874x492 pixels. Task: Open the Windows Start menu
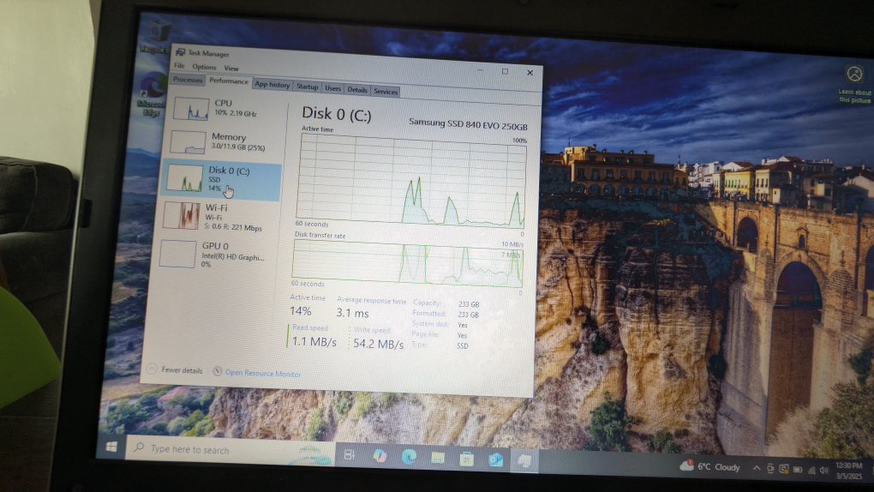coord(111,447)
